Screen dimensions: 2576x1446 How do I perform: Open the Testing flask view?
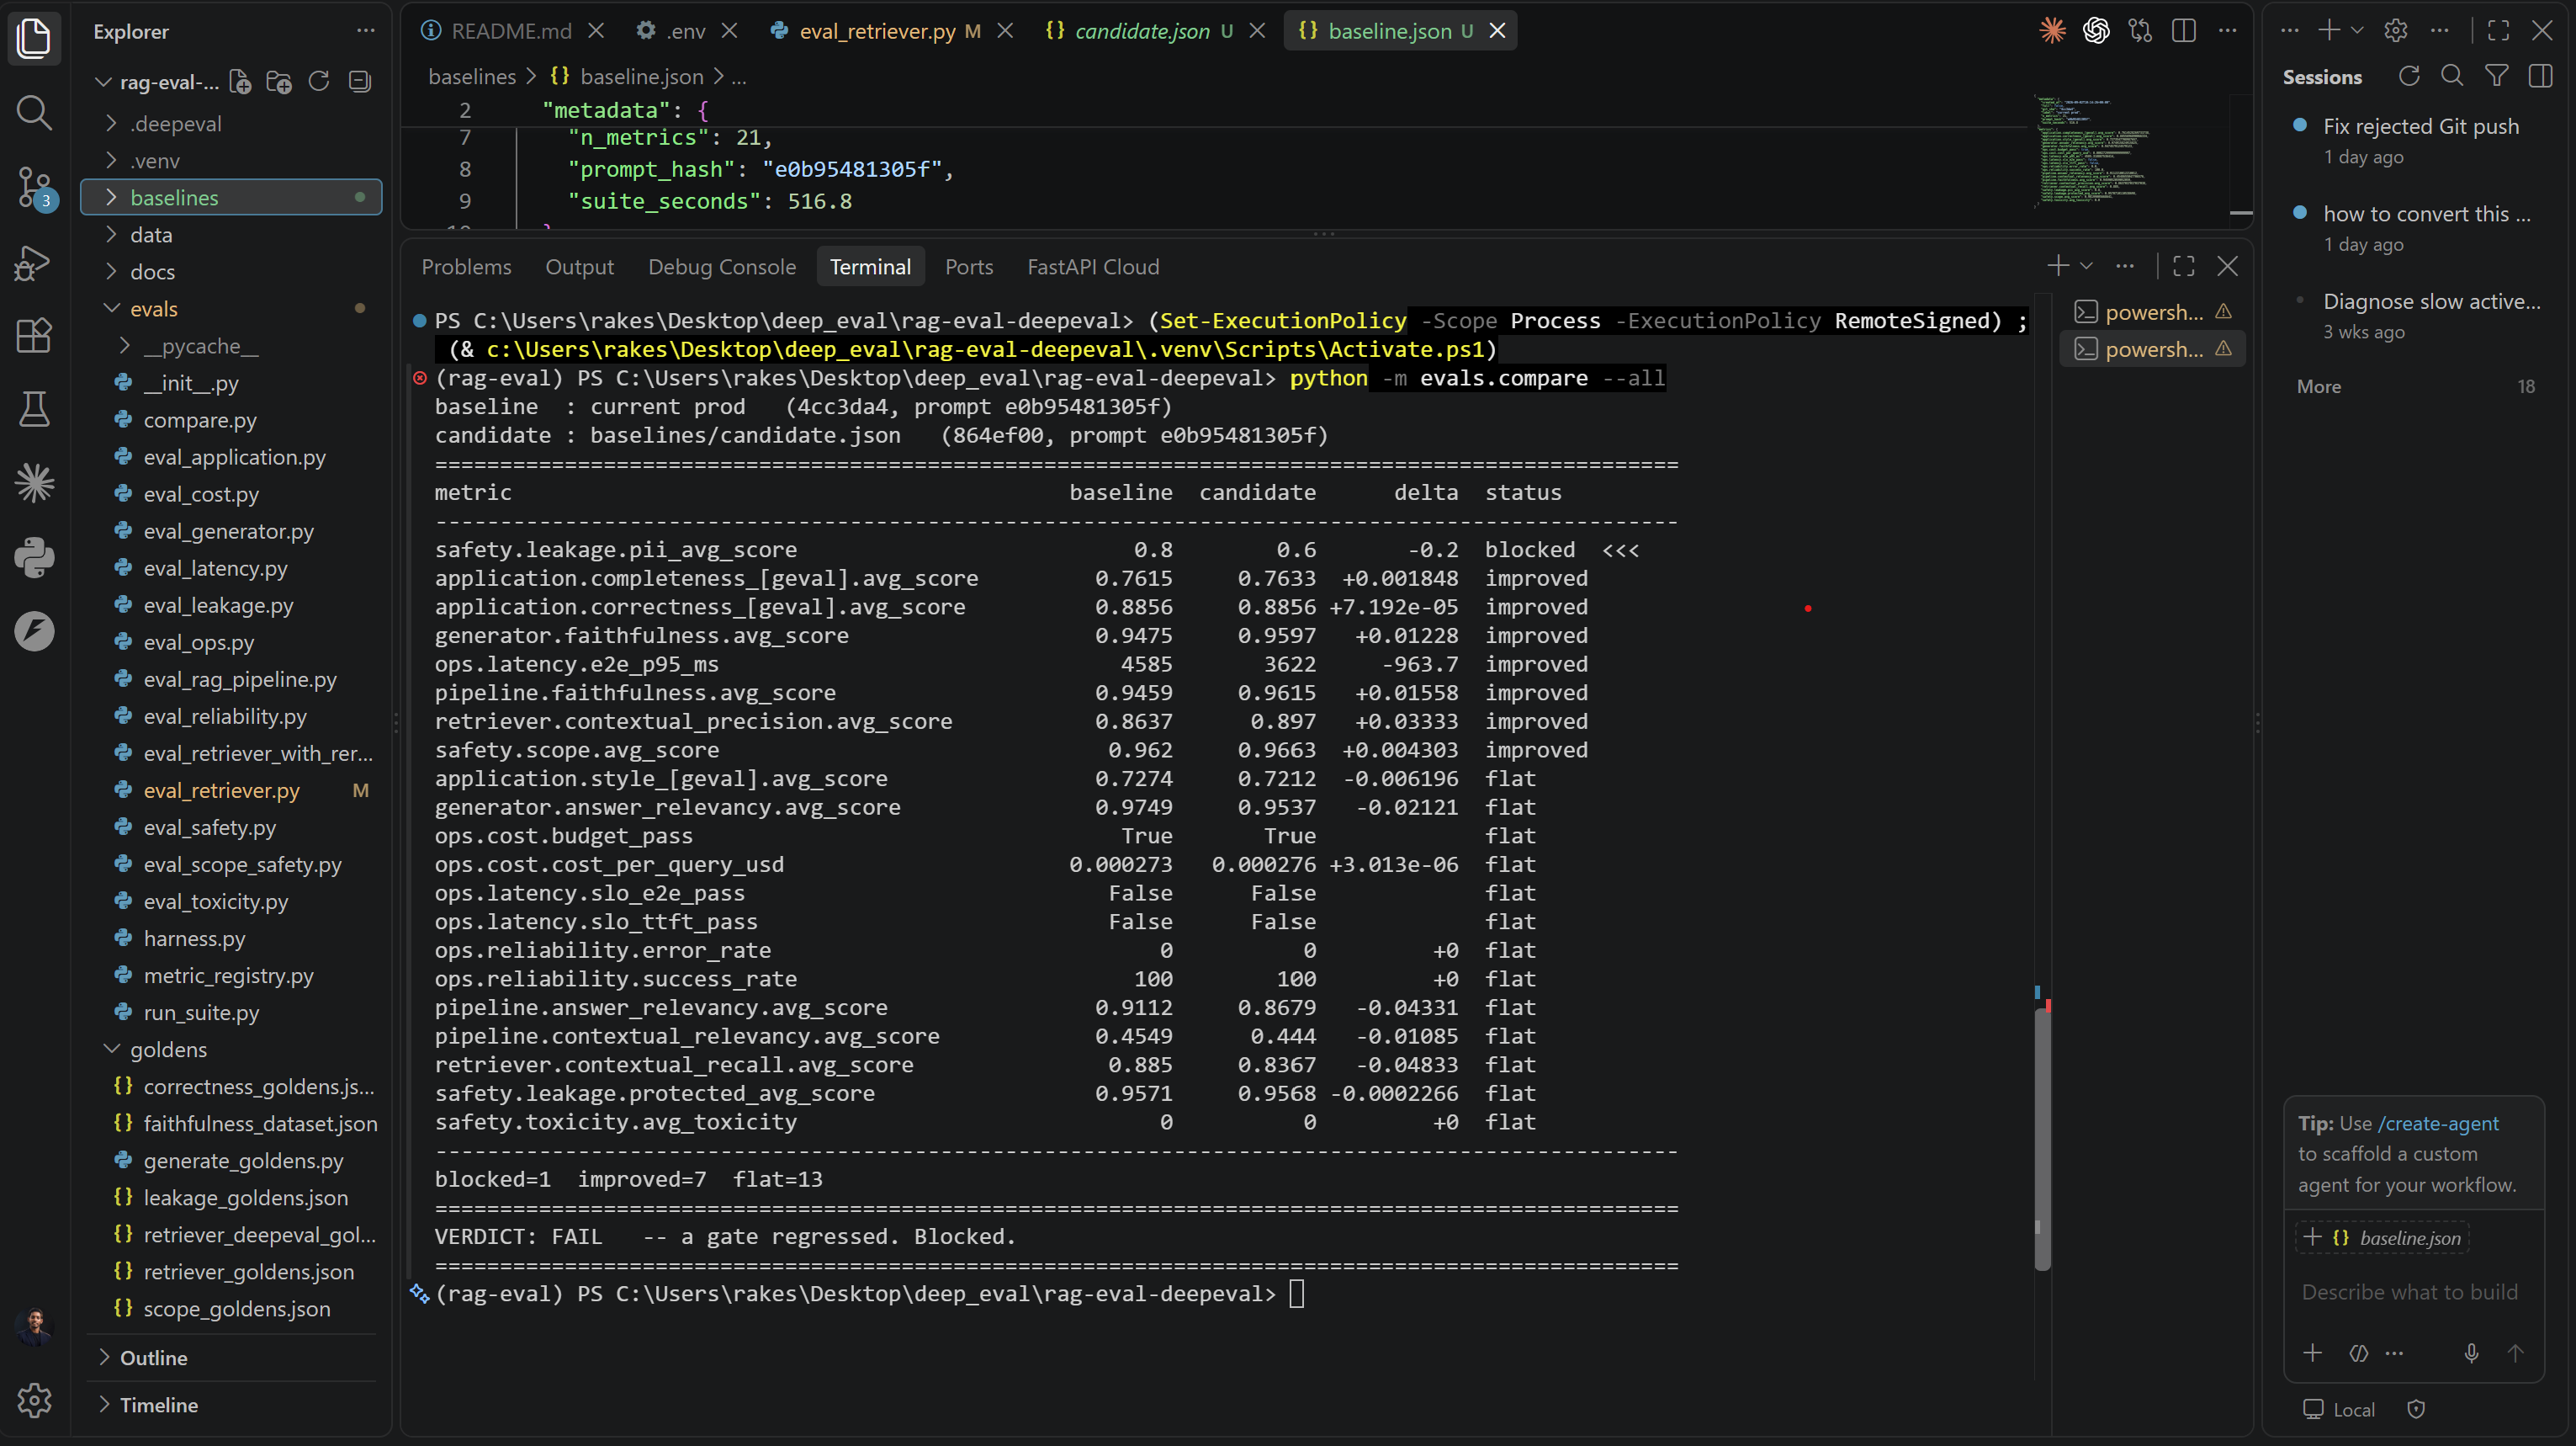[x=34, y=408]
